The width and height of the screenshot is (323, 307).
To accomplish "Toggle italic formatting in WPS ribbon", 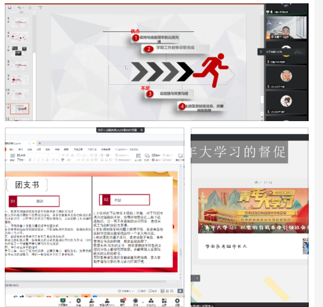I will (x=34, y=160).
